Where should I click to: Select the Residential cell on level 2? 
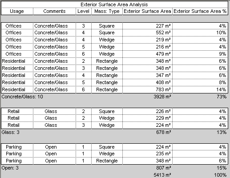13,61
